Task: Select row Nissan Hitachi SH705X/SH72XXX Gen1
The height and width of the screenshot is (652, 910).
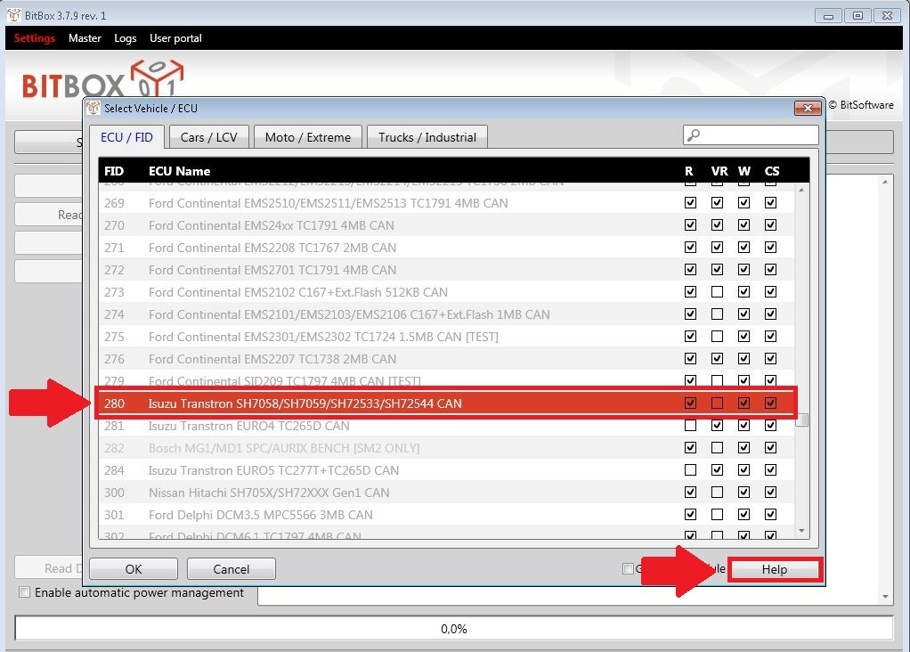Action: [x=446, y=492]
